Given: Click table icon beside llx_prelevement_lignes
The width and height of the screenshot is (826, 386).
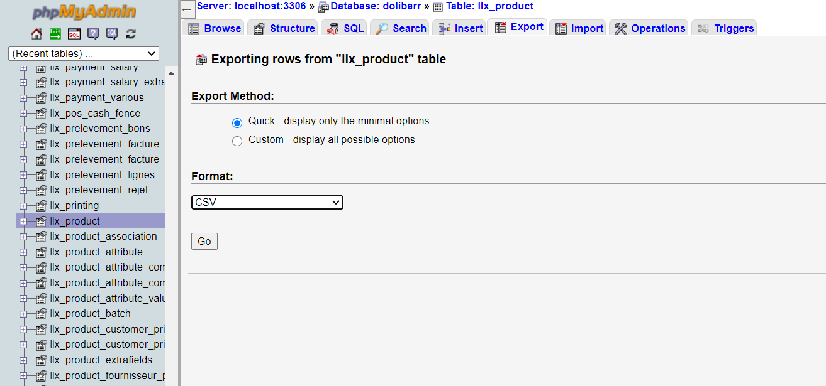Looking at the screenshot, I should pos(41,175).
